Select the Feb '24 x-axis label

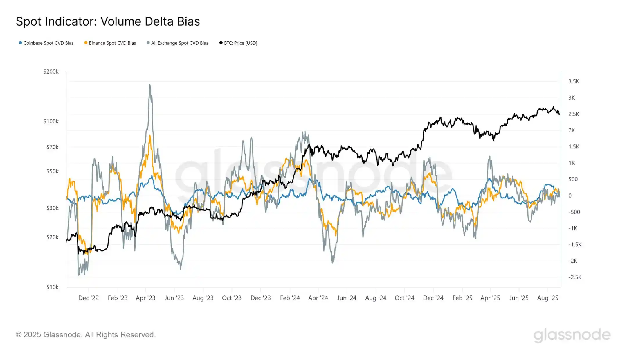(x=290, y=298)
